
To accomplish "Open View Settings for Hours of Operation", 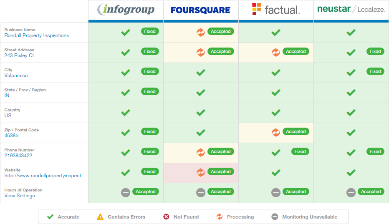I will [x=20, y=196].
